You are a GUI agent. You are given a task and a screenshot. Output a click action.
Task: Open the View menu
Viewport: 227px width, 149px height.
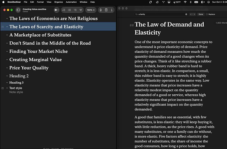(49, 2)
